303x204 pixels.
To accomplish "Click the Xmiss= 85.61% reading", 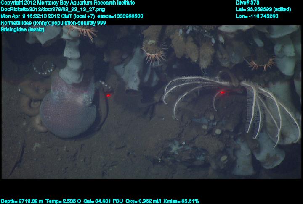I will pos(181,201).
